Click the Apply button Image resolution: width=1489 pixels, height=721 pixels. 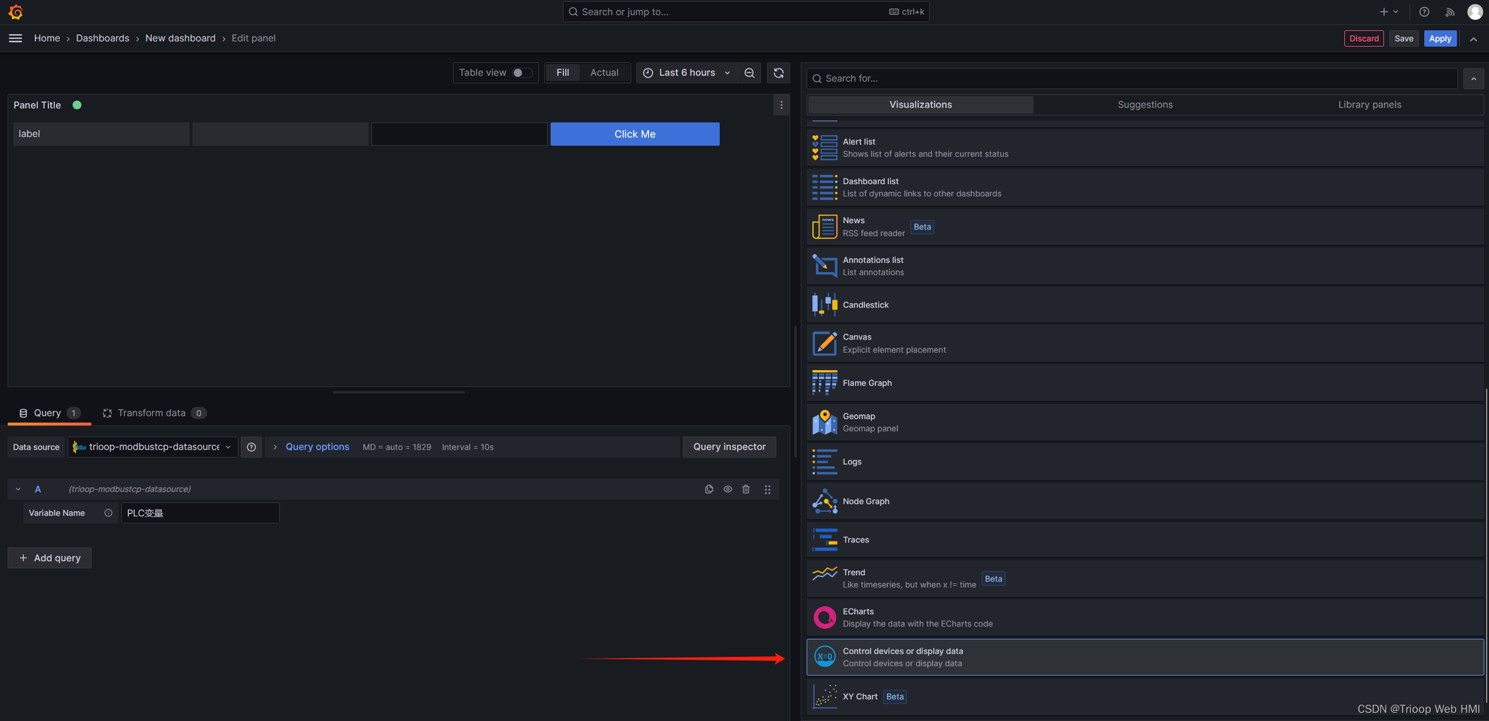[1439, 38]
